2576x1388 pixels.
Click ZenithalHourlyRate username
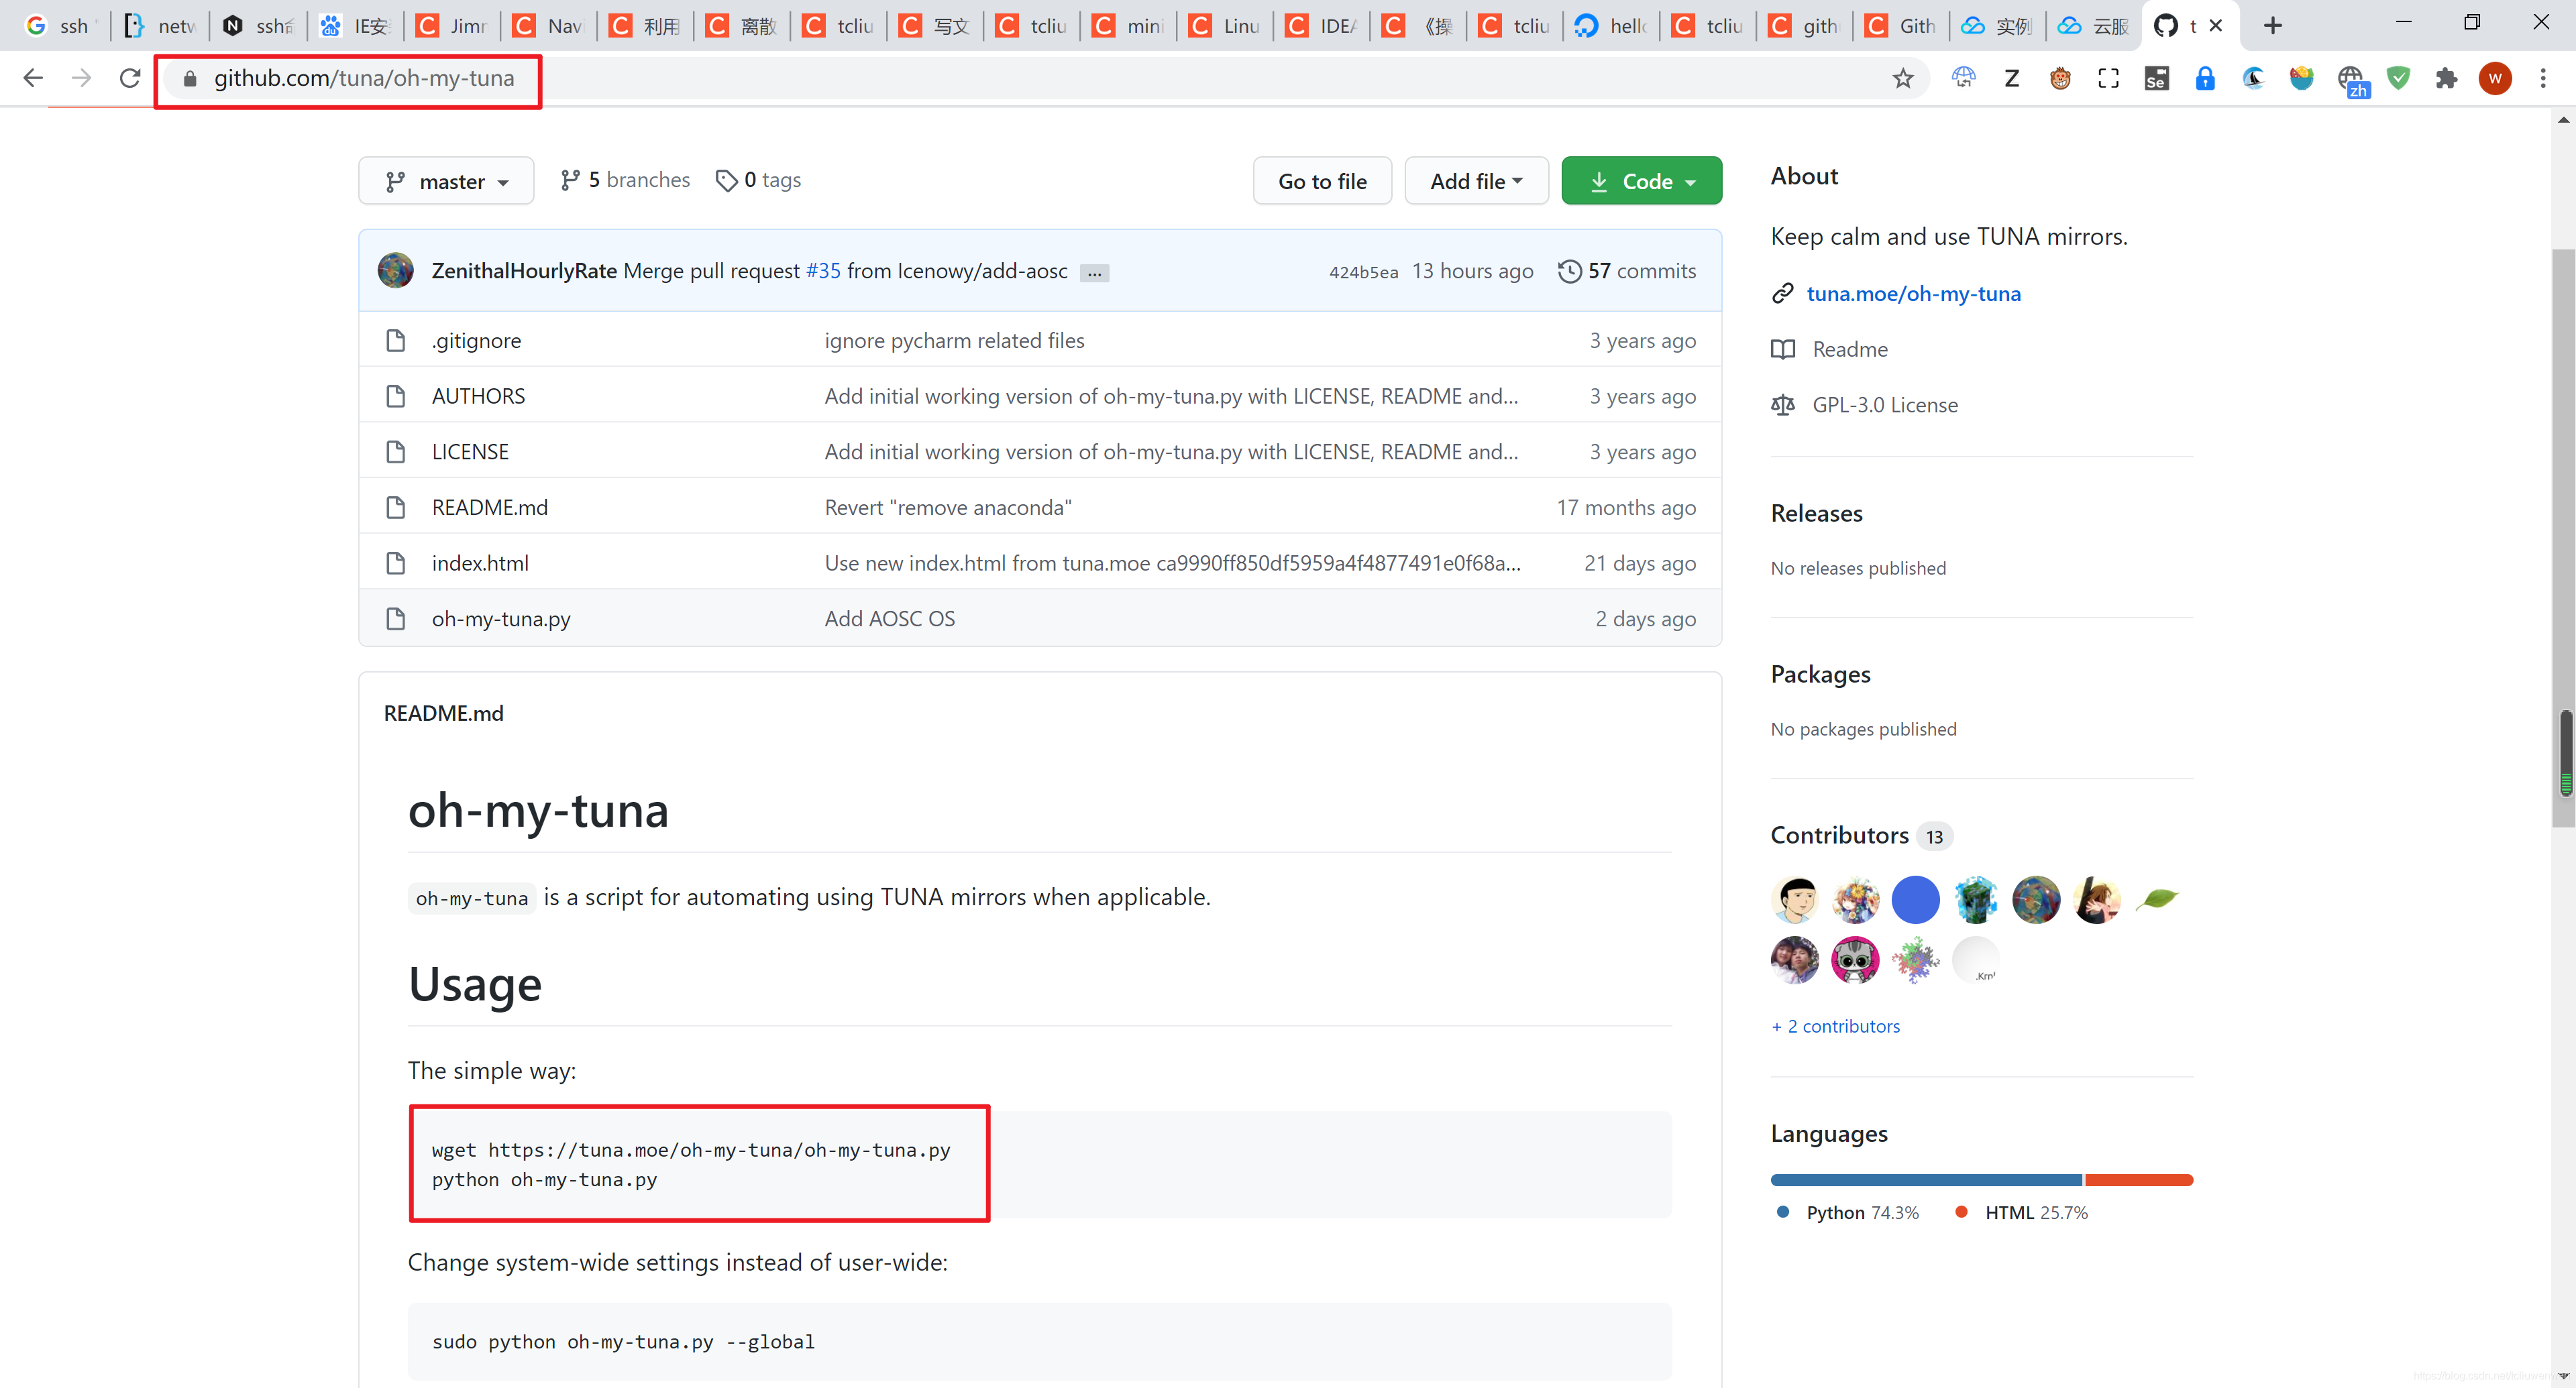(x=524, y=271)
